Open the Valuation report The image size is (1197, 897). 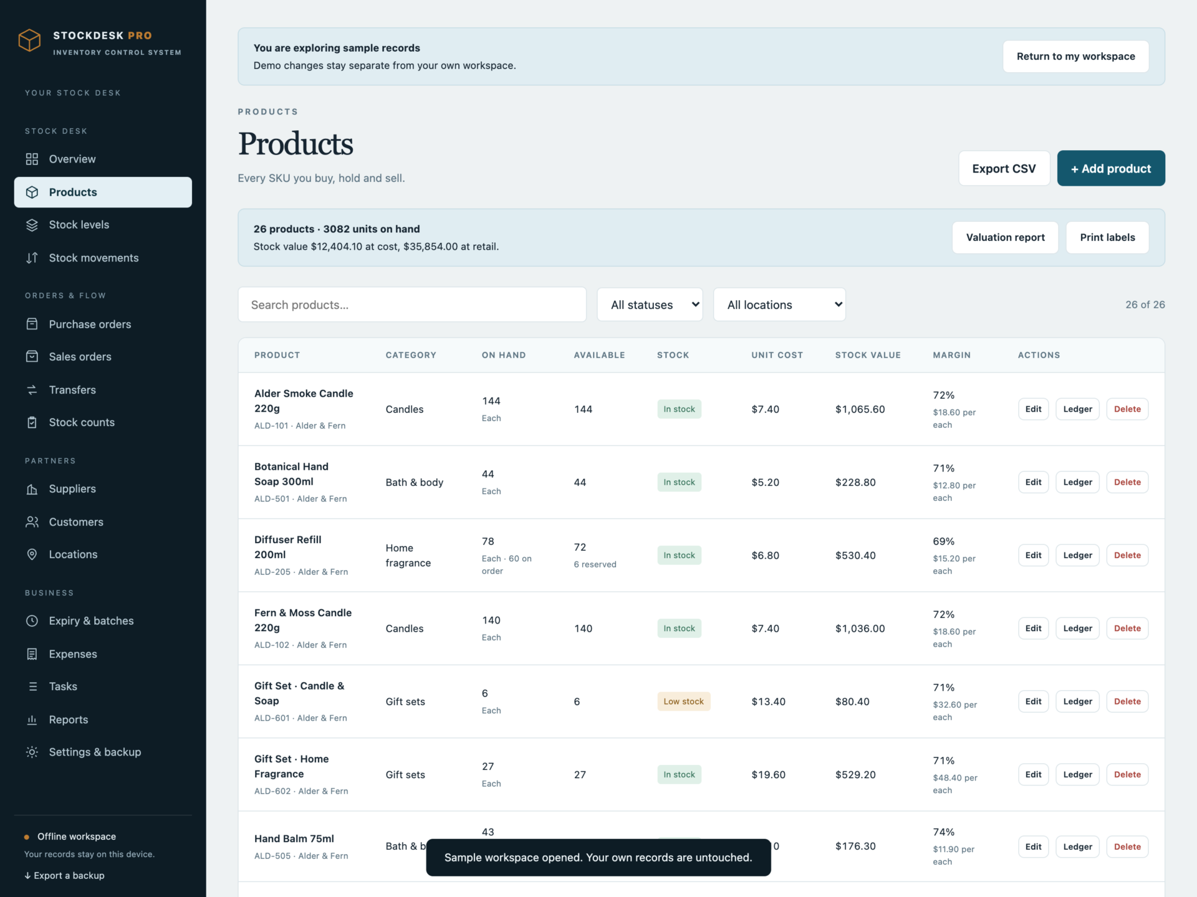click(x=1005, y=237)
